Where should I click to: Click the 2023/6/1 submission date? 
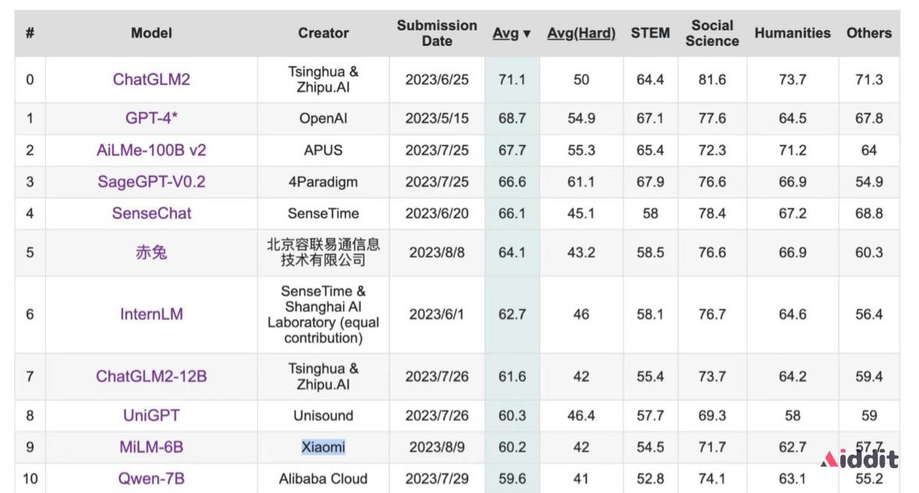(x=437, y=315)
